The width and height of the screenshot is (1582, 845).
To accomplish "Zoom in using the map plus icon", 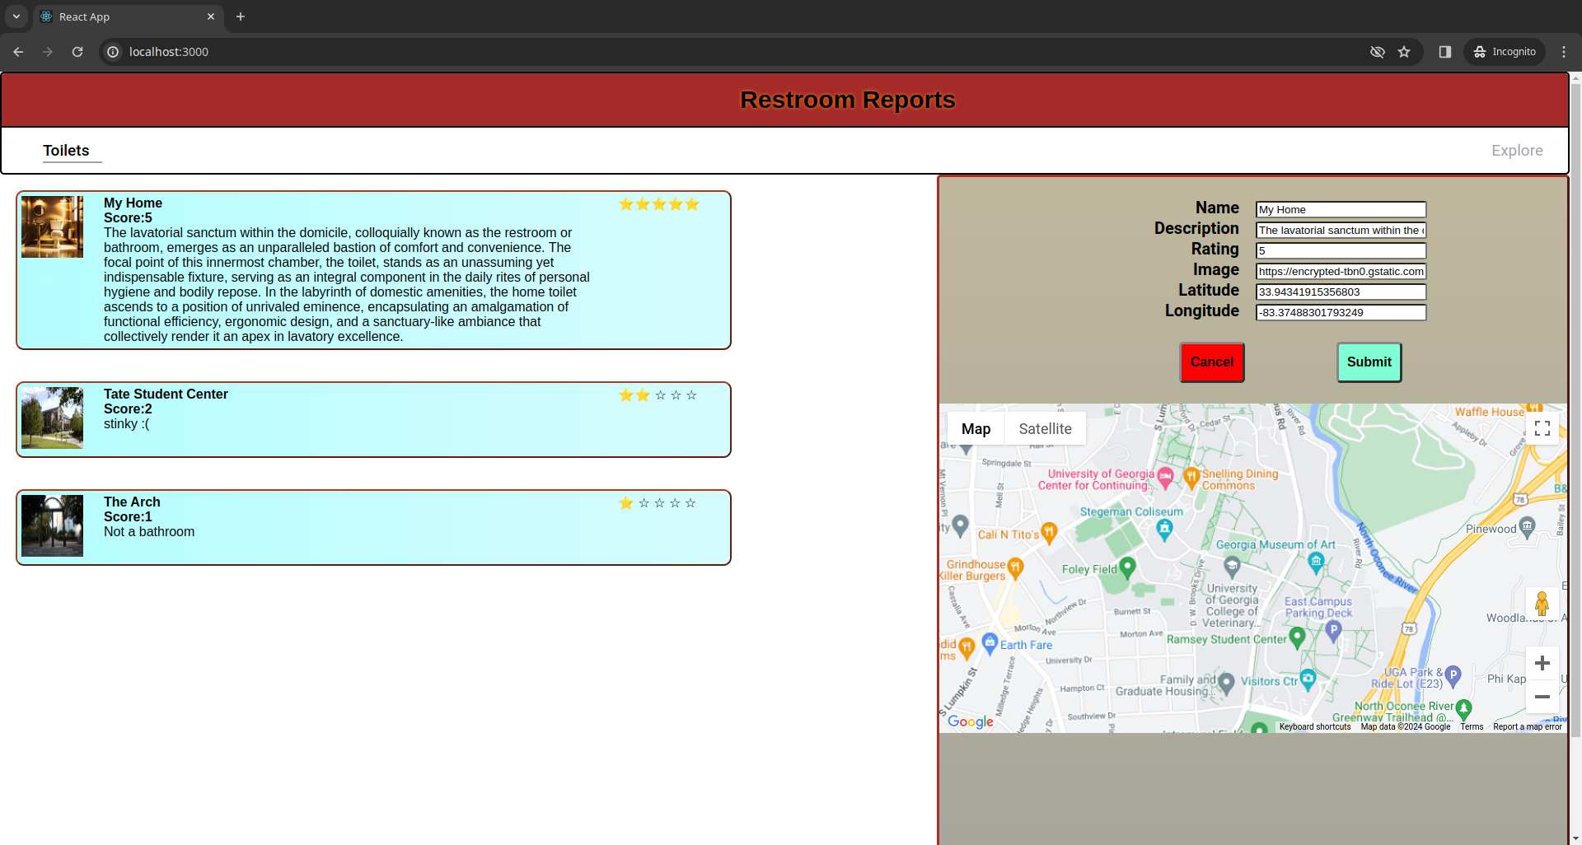I will (1542, 662).
